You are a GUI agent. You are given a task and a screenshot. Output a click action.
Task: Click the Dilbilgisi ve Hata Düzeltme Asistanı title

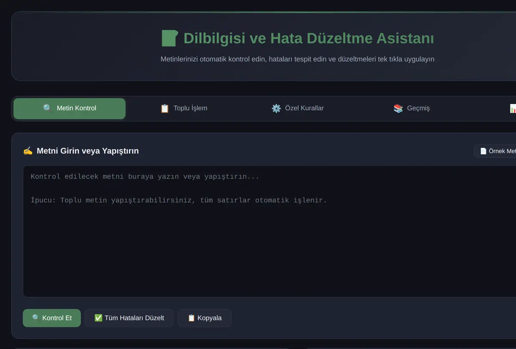tap(298, 38)
